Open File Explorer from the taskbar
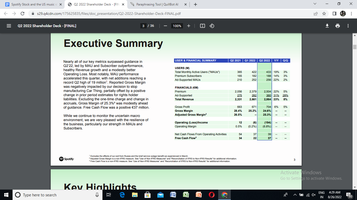Image resolution: width=357 pixels, height=200 pixels. pos(135,195)
